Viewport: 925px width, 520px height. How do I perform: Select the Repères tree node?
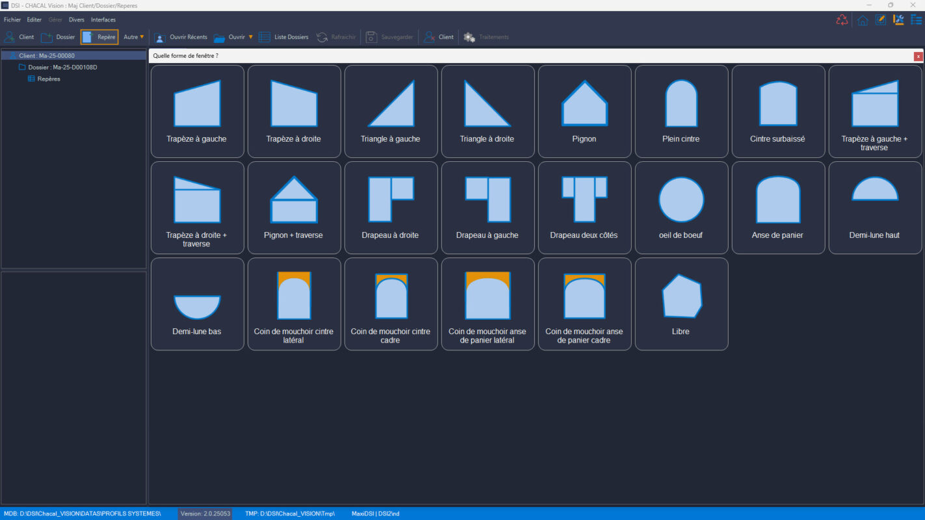[x=49, y=79]
